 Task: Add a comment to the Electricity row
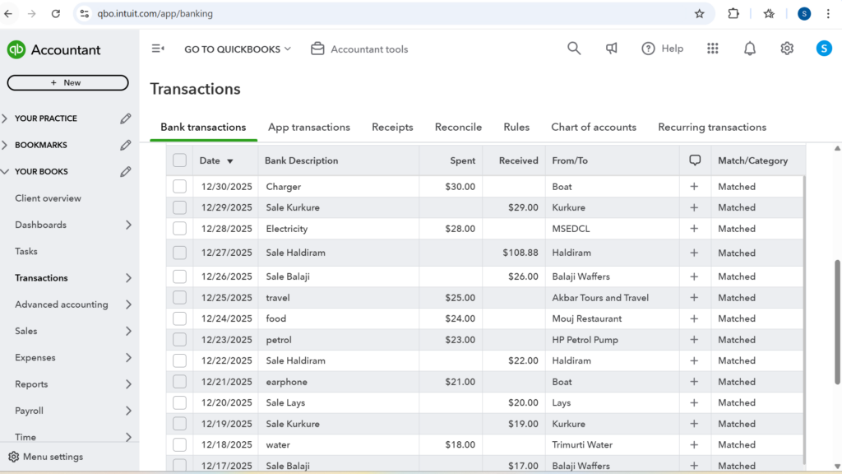pyautogui.click(x=694, y=229)
